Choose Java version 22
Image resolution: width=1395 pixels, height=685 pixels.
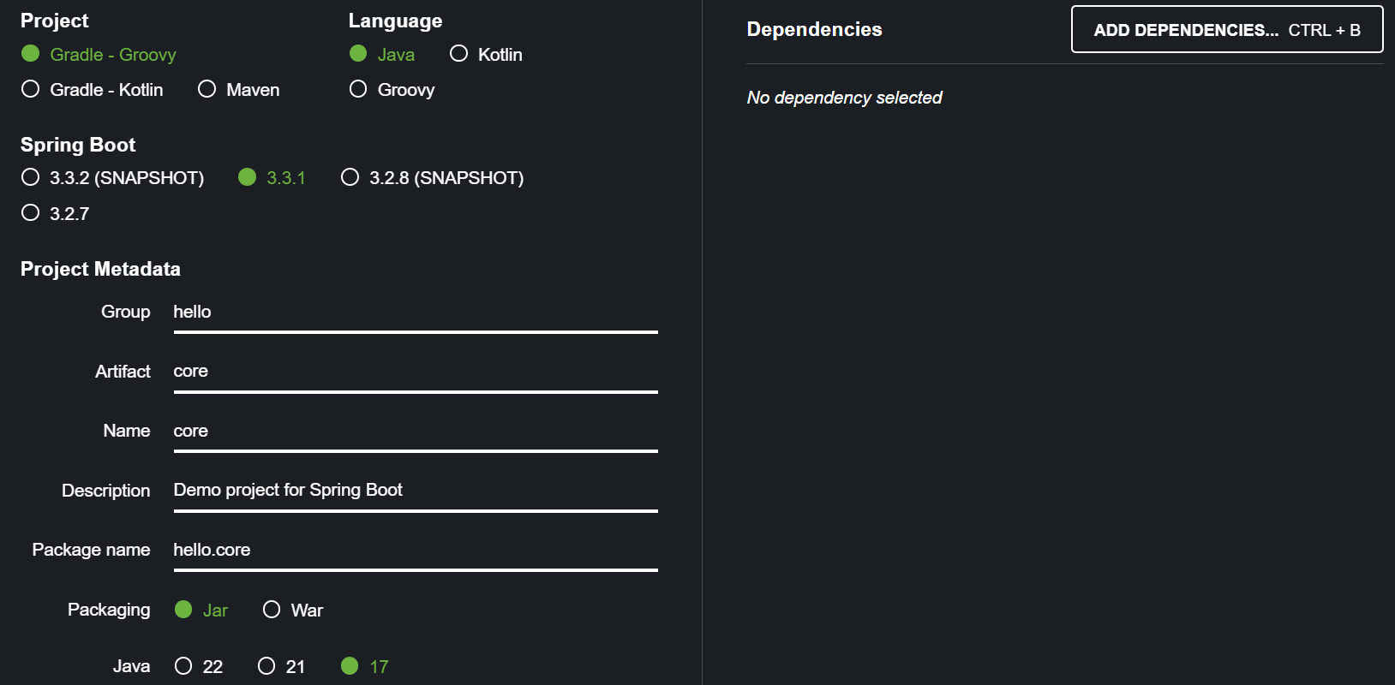[x=183, y=666]
